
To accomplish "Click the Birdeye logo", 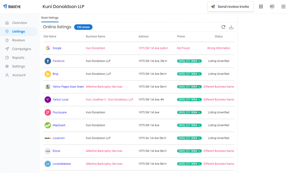I will (12, 6).
